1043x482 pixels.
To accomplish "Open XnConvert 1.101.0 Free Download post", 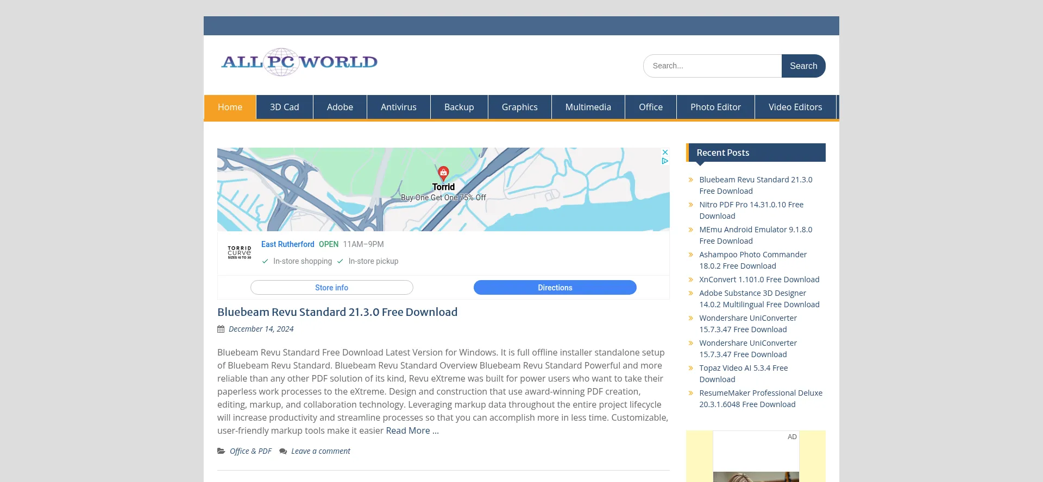I will (x=759, y=280).
